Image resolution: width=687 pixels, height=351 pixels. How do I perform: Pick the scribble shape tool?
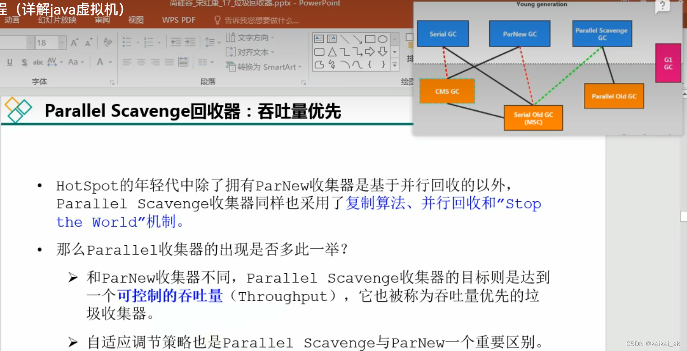[332, 65]
